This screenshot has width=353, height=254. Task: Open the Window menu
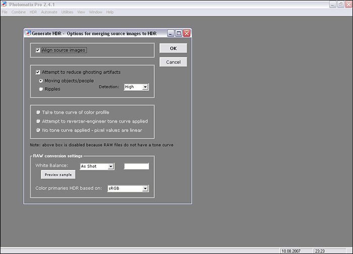tap(96, 12)
